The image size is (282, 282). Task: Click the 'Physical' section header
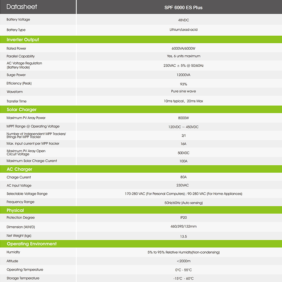pyautogui.click(x=15, y=210)
